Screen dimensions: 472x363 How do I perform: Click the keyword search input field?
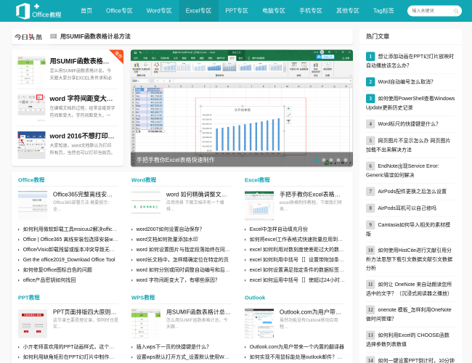431,11
